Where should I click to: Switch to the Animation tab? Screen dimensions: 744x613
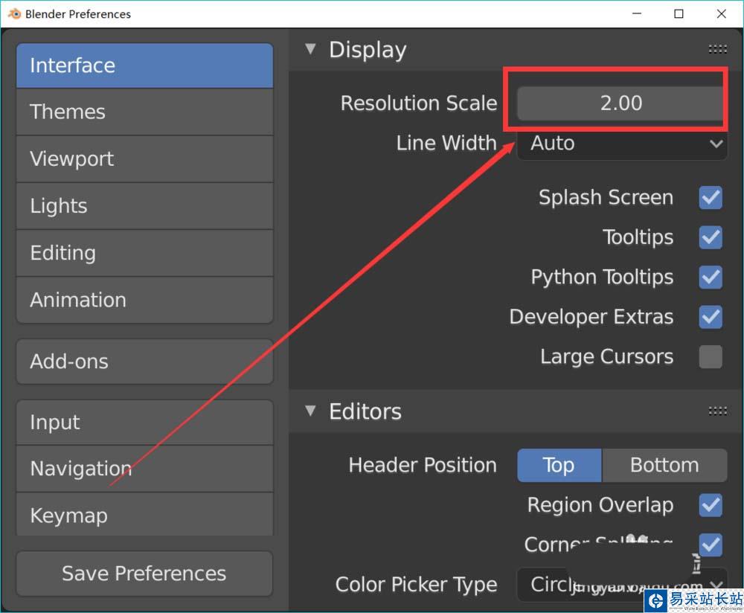click(x=145, y=300)
